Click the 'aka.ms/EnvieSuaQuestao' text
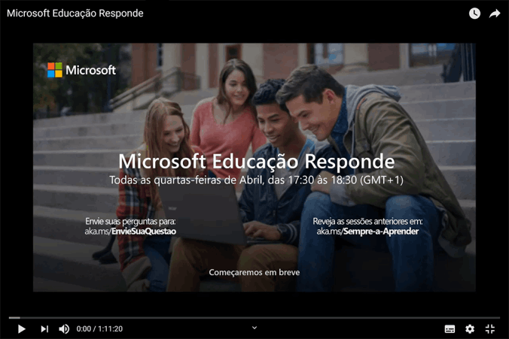The image size is (509, 339). point(130,232)
